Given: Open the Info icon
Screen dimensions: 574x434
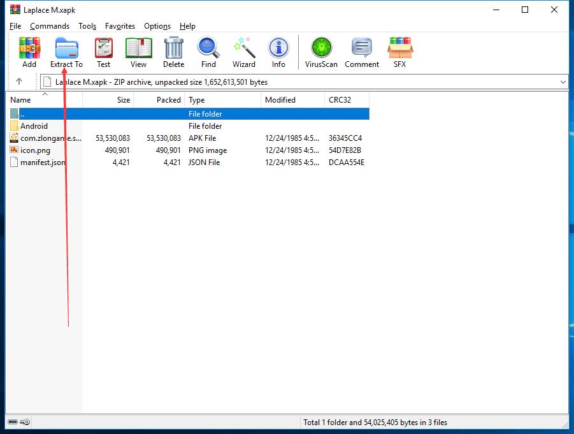Looking at the screenshot, I should (x=278, y=51).
